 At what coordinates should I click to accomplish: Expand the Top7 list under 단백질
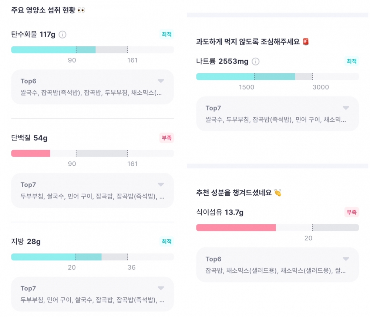coord(161,185)
